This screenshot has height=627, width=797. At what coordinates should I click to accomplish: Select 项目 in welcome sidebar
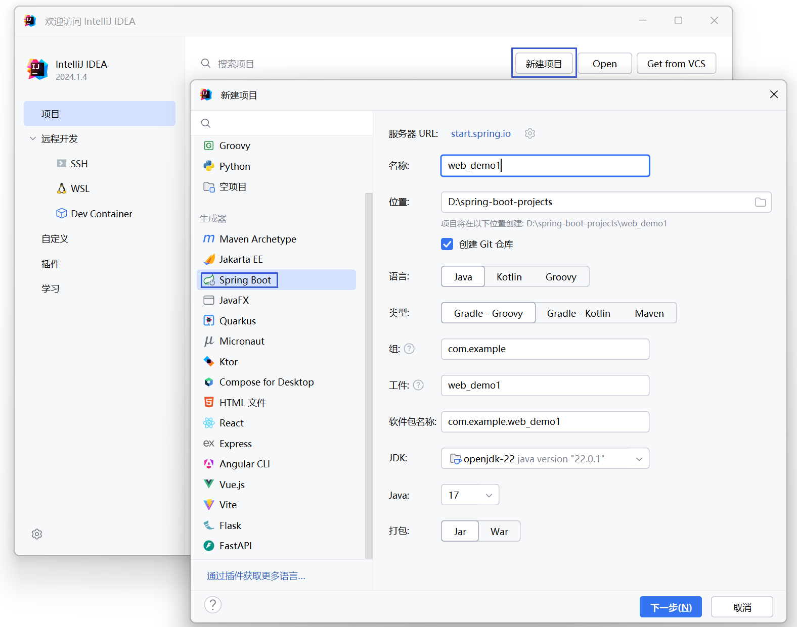[x=100, y=114]
